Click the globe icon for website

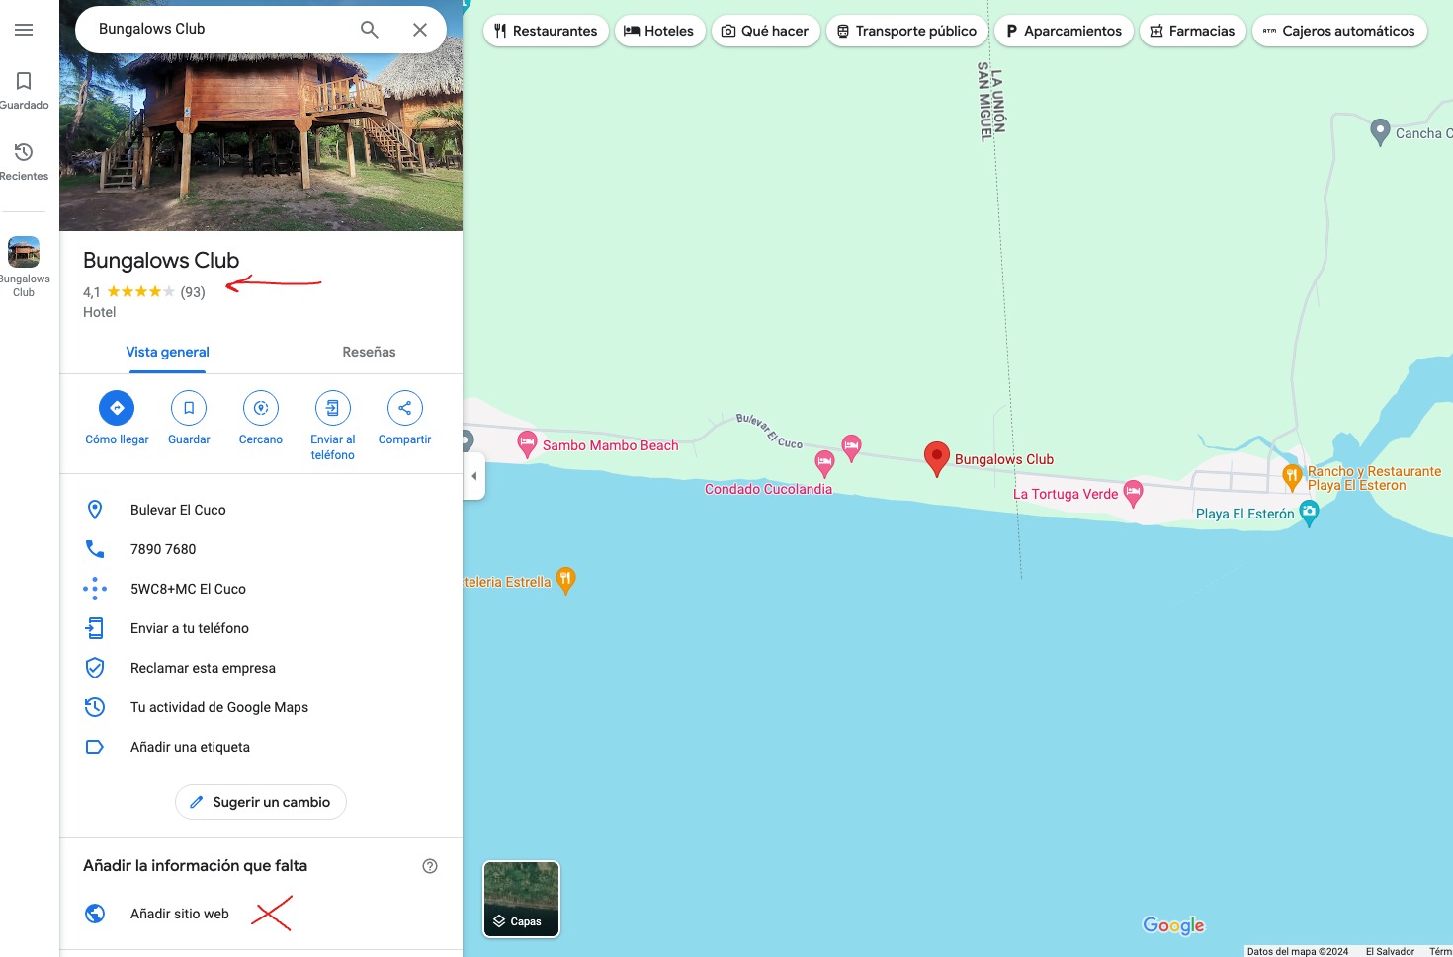pos(95,914)
